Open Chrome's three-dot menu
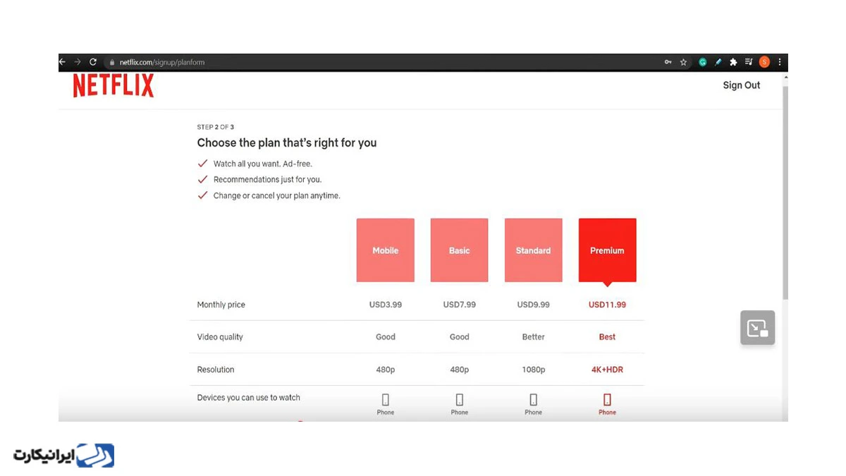Screen dimensions: 846x476 780,62
